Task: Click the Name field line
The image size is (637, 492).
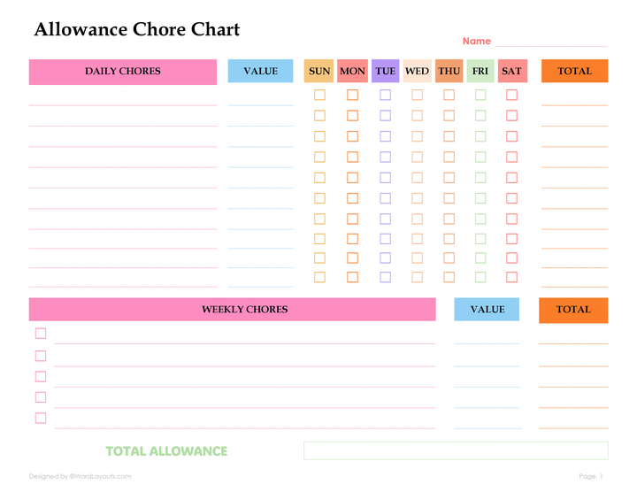Action: tap(551, 42)
